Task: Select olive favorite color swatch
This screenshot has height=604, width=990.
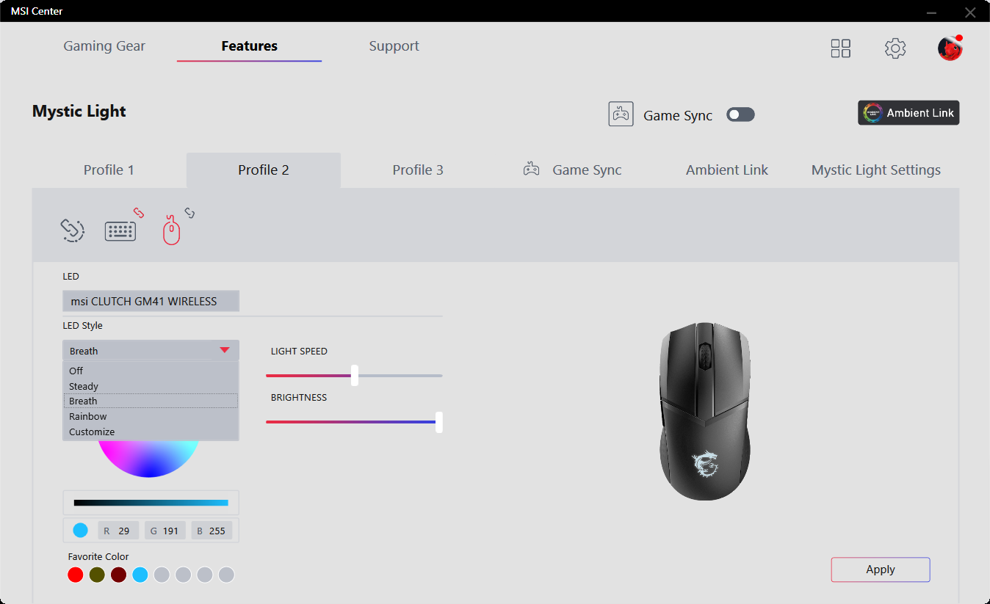Action: click(x=97, y=575)
